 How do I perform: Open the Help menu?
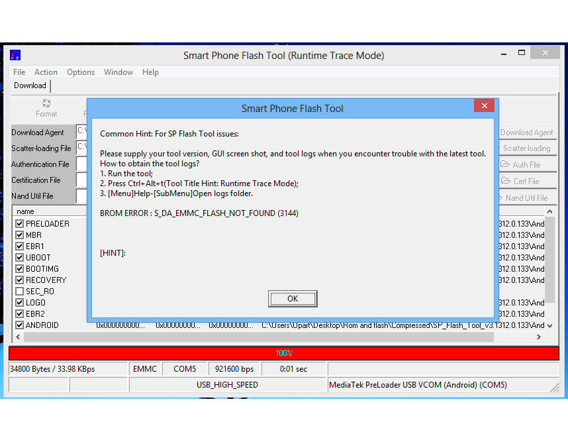pos(150,72)
